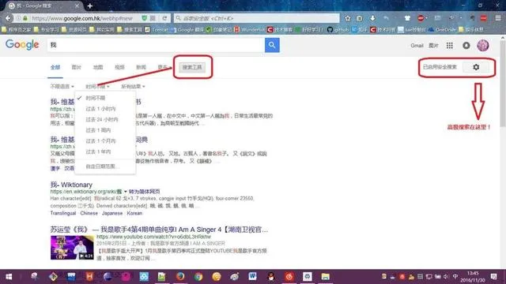
Task: Expand the 不限语言 language filter dropdown
Action: pos(62,86)
